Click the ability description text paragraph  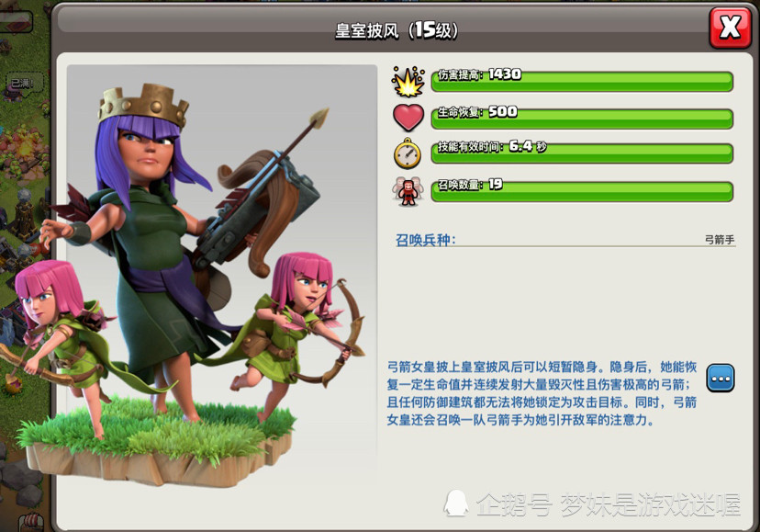pyautogui.click(x=542, y=393)
